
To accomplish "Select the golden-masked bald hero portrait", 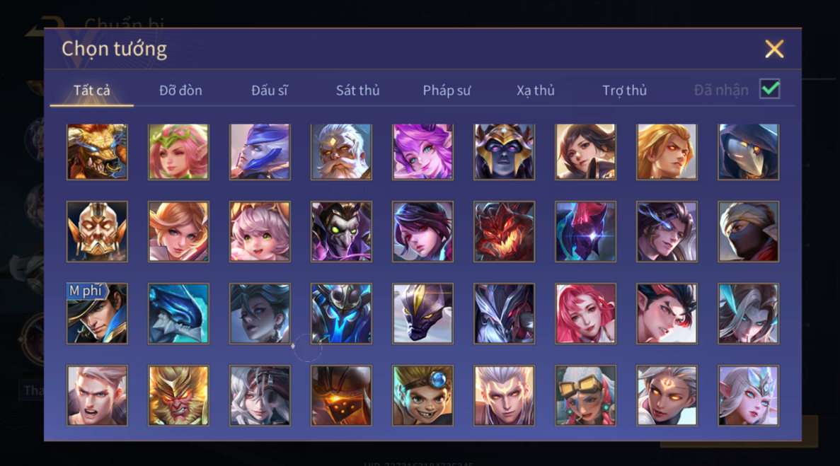I will pyautogui.click(x=97, y=232).
